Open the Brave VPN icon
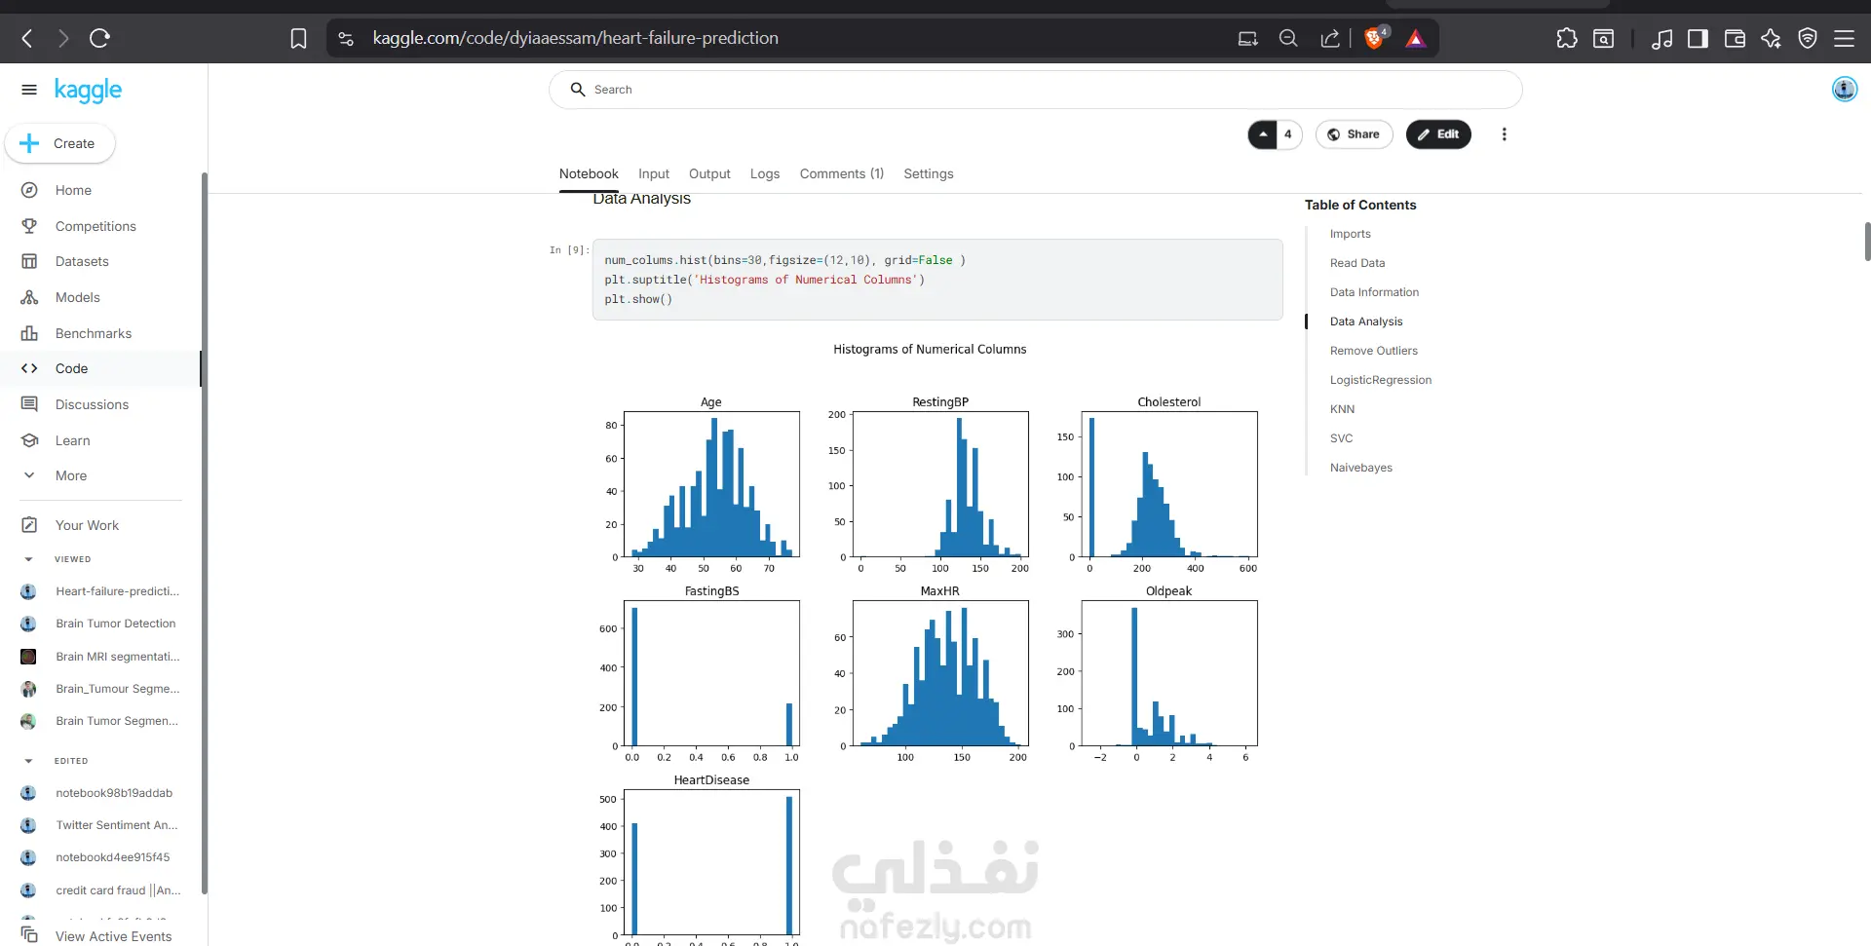 (1808, 38)
